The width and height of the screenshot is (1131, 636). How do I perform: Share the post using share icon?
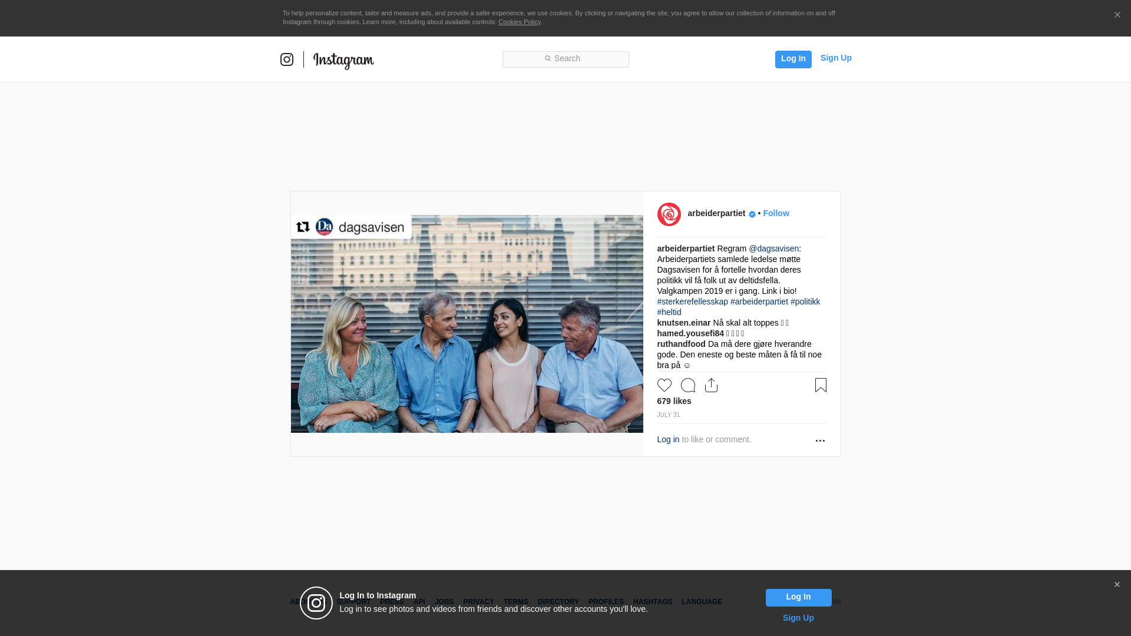click(711, 385)
